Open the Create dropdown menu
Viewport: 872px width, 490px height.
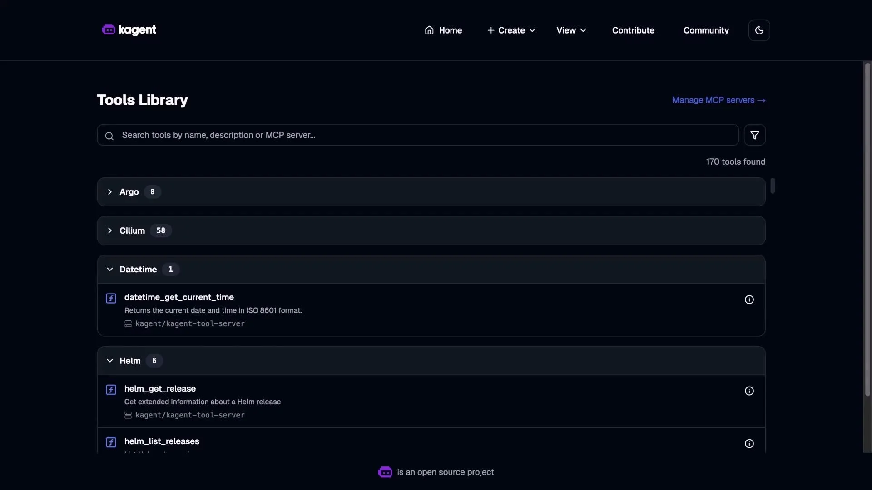[511, 30]
